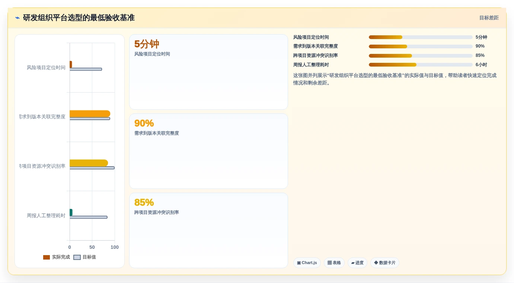514x283 pixels.
Task: Click the orange actual bar for 需求到版本关联完整度
Action: click(90, 113)
